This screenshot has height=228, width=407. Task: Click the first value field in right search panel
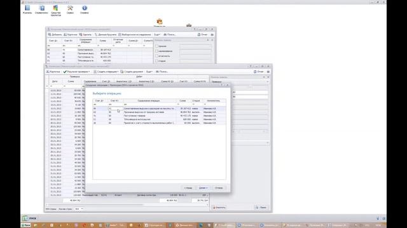click(250, 92)
